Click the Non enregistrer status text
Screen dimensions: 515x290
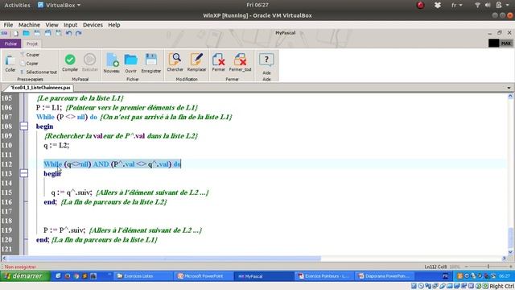pos(20,267)
